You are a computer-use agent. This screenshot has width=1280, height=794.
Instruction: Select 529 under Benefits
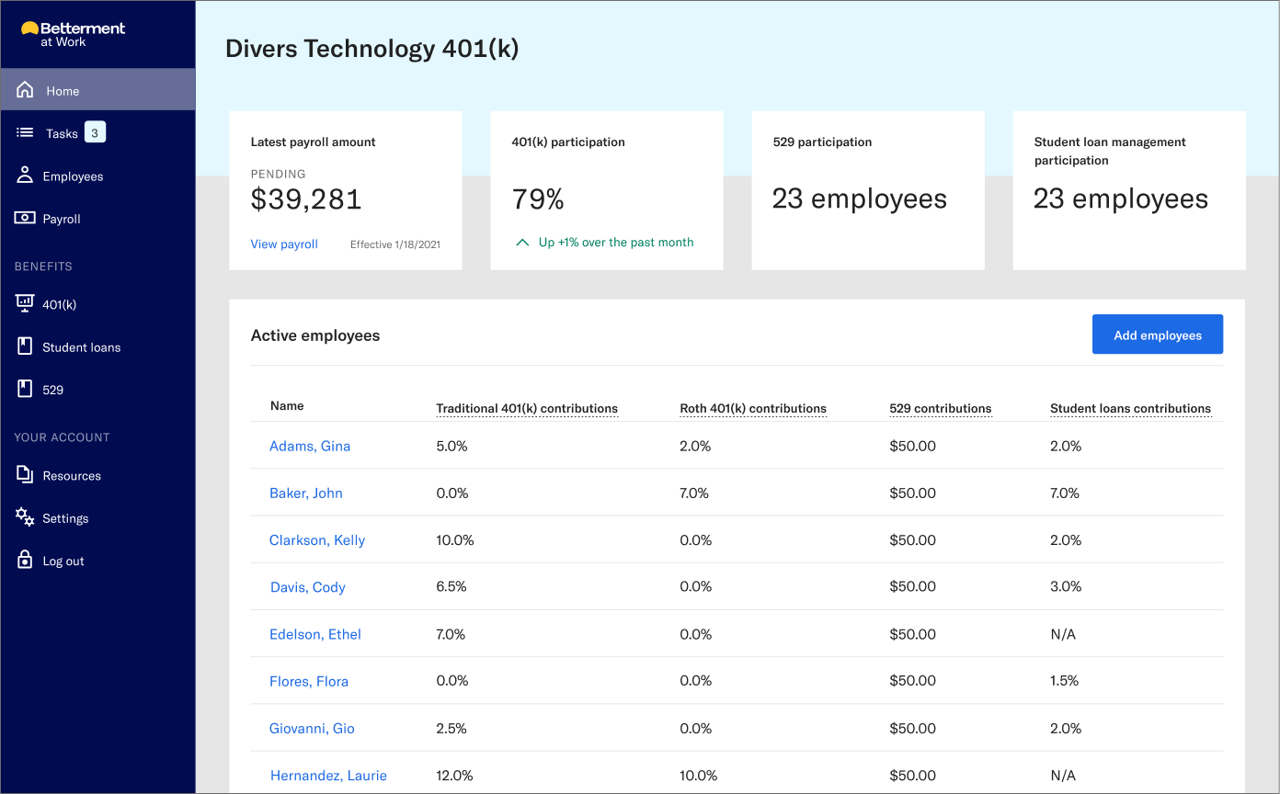click(x=97, y=390)
